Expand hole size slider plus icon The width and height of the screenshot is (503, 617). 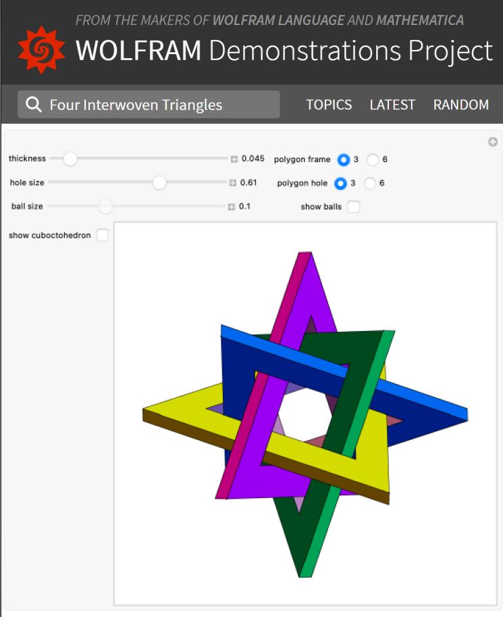point(232,183)
